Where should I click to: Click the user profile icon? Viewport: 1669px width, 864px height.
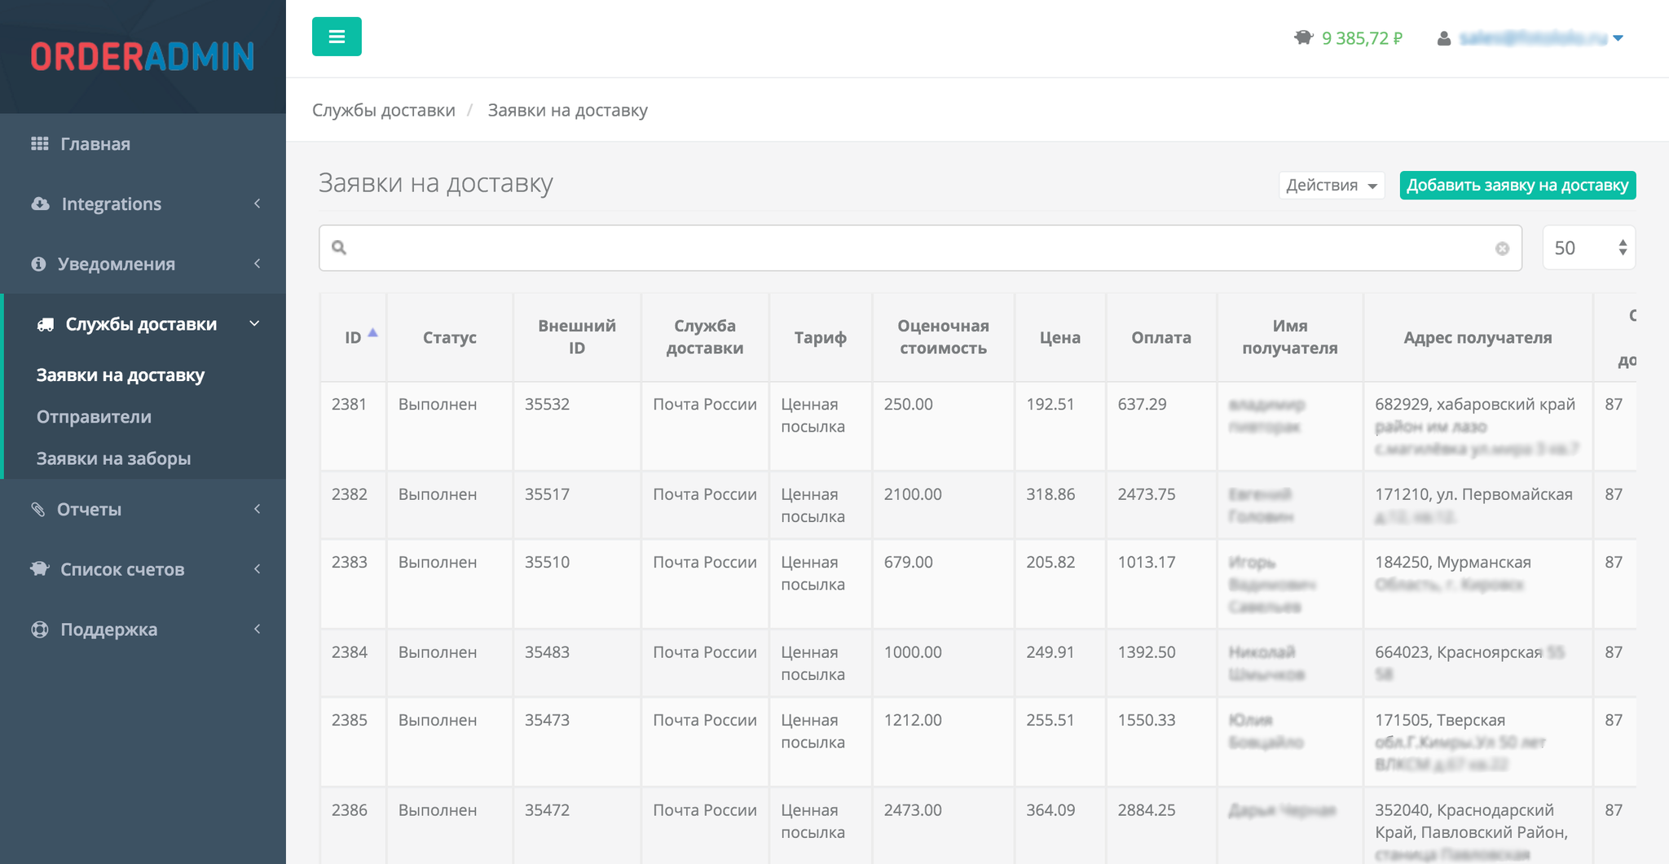pos(1443,38)
